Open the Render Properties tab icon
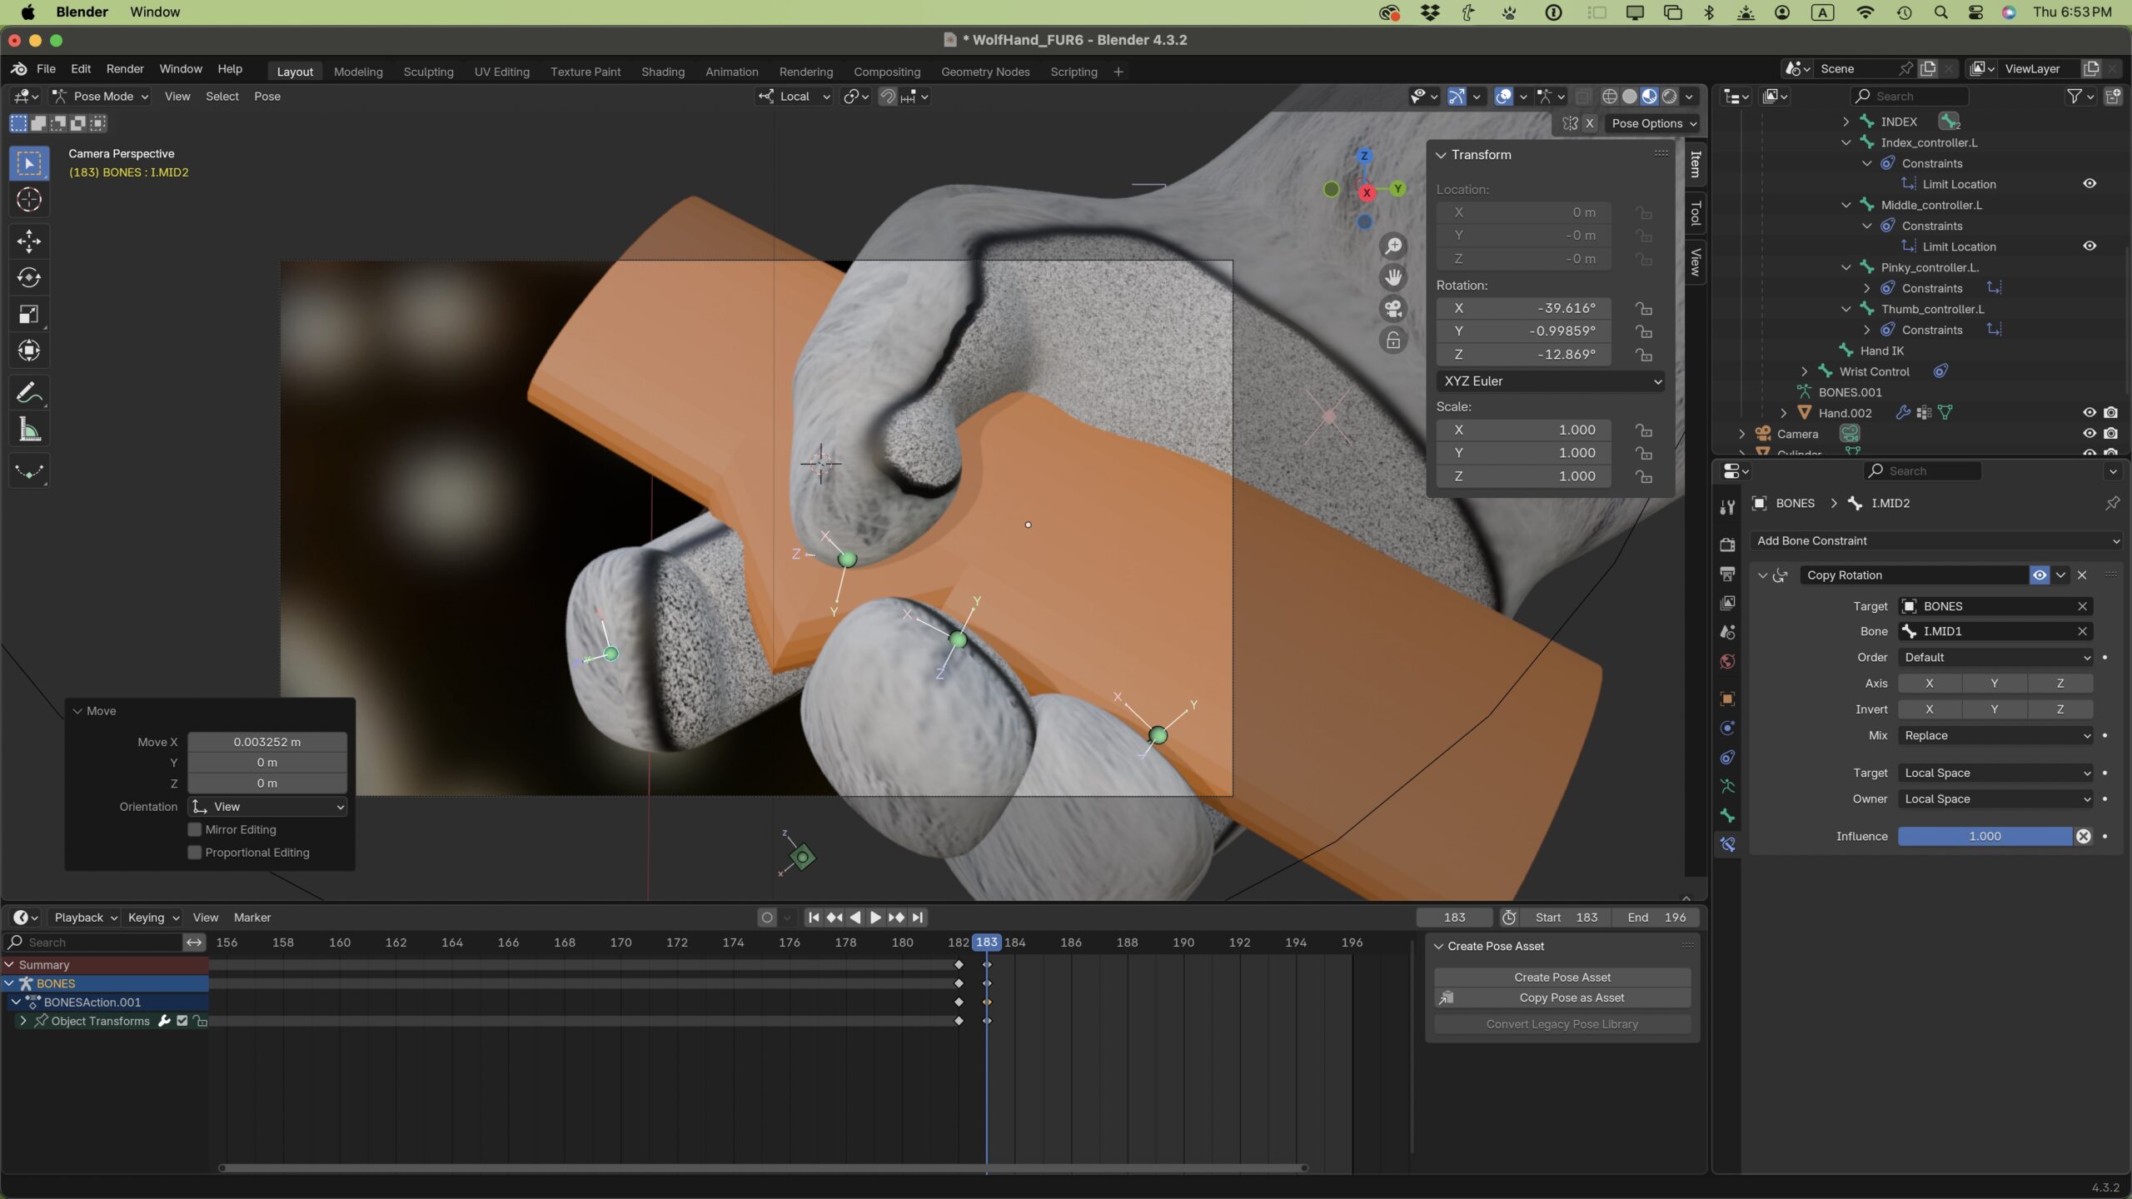Viewport: 2132px width, 1199px height. (x=1727, y=545)
